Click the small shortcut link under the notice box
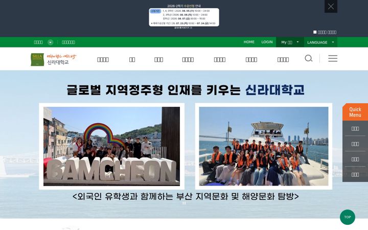The height and width of the screenshot is (230, 368). pyautogui.click(x=183, y=28)
